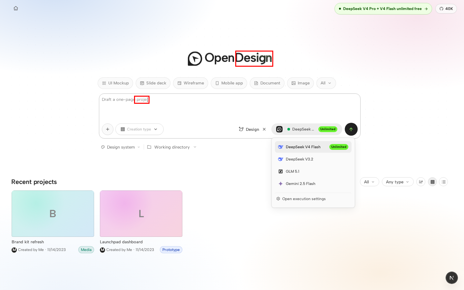Choose GLM 5.1 model
464x290 pixels.
(x=313, y=171)
